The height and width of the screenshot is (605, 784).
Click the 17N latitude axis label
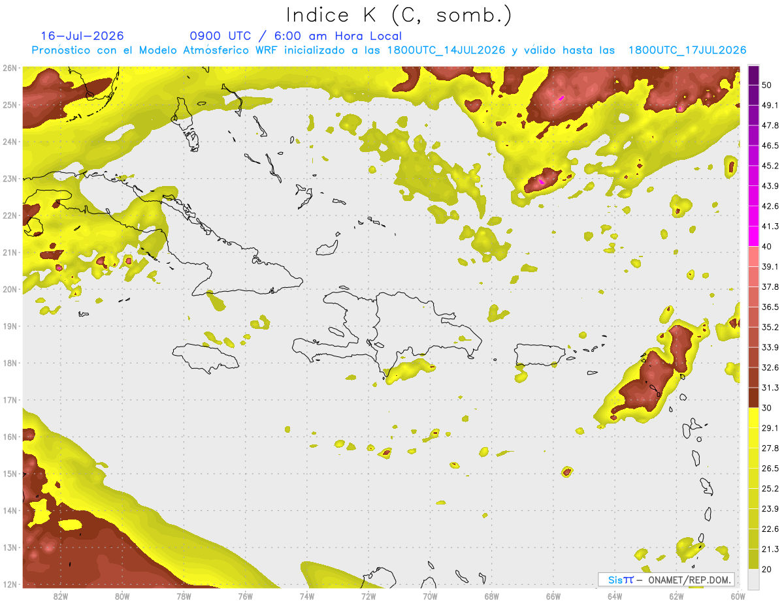[x=10, y=399]
